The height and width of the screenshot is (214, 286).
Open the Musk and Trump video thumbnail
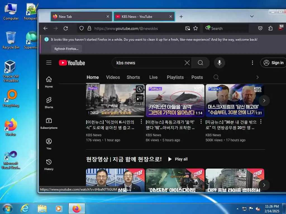[x=235, y=100]
